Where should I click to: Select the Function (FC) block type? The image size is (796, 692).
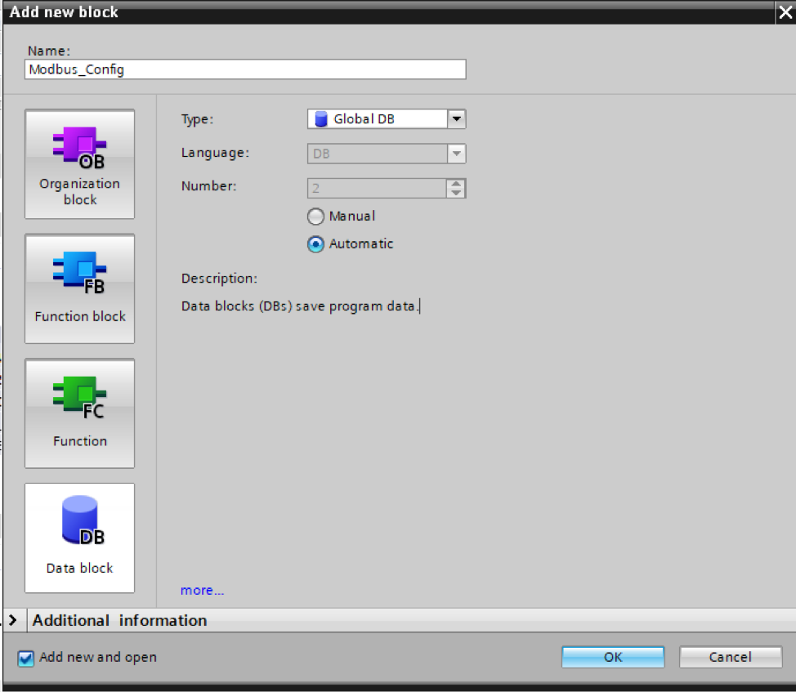[x=80, y=413]
